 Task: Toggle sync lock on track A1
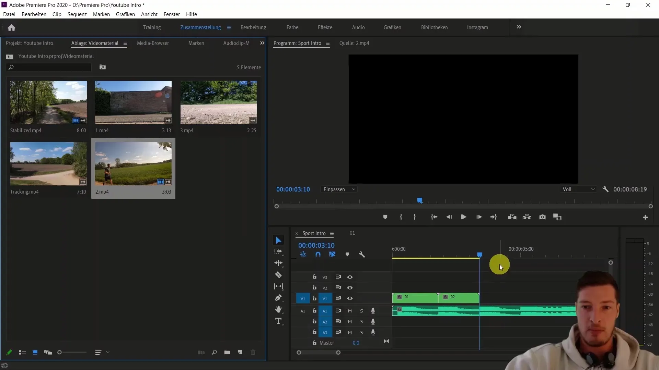(x=338, y=311)
